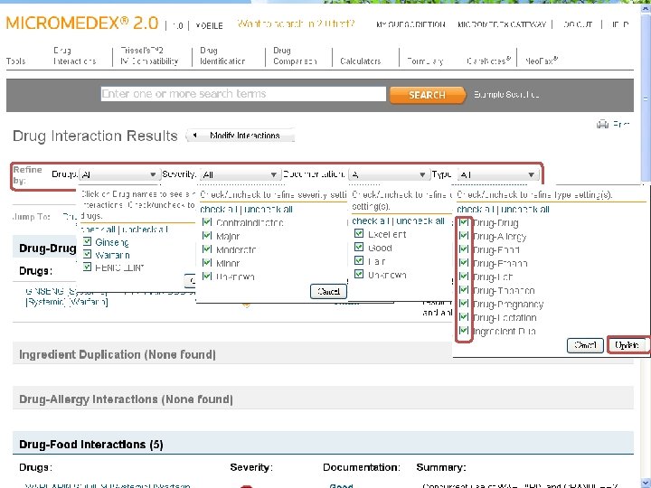Open Tools menu item
Viewport: 651px width, 488px height.
point(15,61)
